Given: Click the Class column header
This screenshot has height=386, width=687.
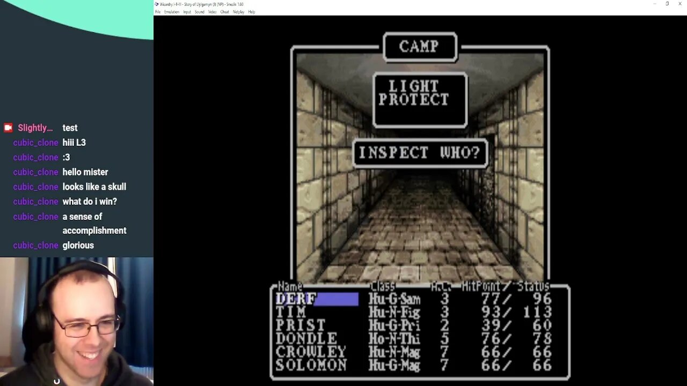Looking at the screenshot, I should tap(383, 287).
